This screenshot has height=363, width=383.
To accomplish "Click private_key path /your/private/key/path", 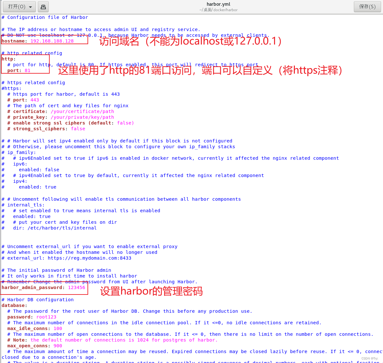I will point(82,117).
